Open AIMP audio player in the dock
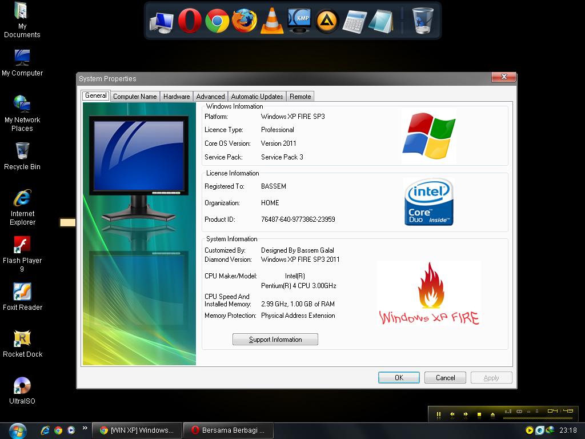The width and height of the screenshot is (585, 439). click(326, 21)
